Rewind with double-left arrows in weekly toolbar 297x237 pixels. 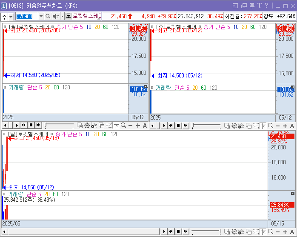(171, 126)
